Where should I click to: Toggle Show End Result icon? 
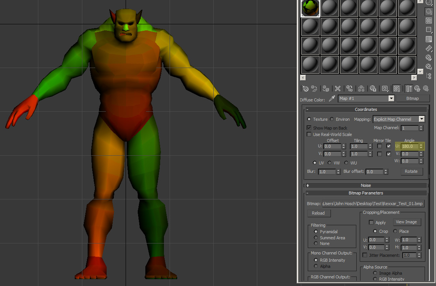tap(408, 89)
